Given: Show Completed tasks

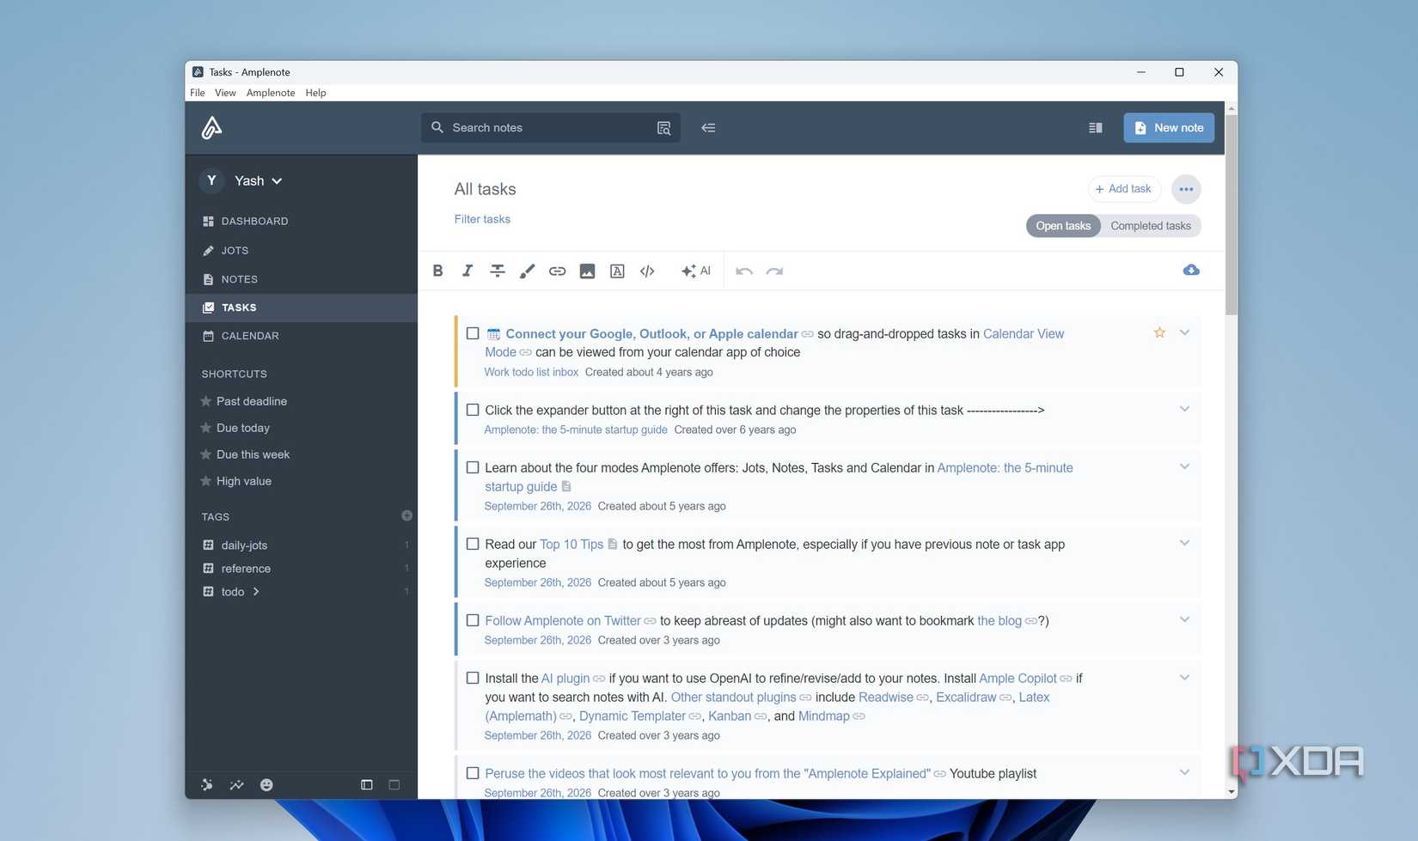Looking at the screenshot, I should 1151,226.
